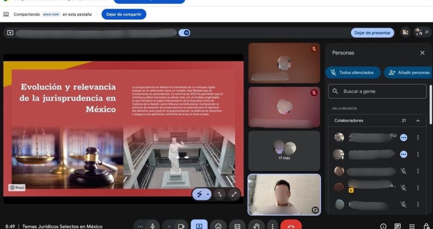Toggle the camera button in the bottom bar
433x229 pixels.
180,226
